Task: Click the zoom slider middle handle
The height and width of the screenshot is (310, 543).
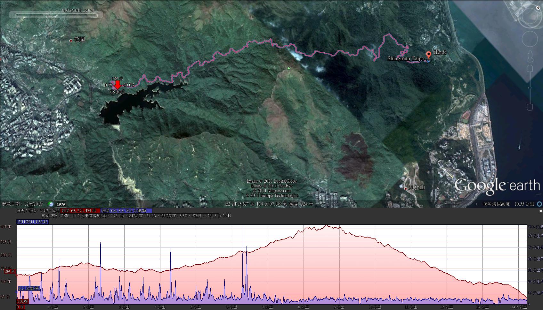Action: pos(530,87)
